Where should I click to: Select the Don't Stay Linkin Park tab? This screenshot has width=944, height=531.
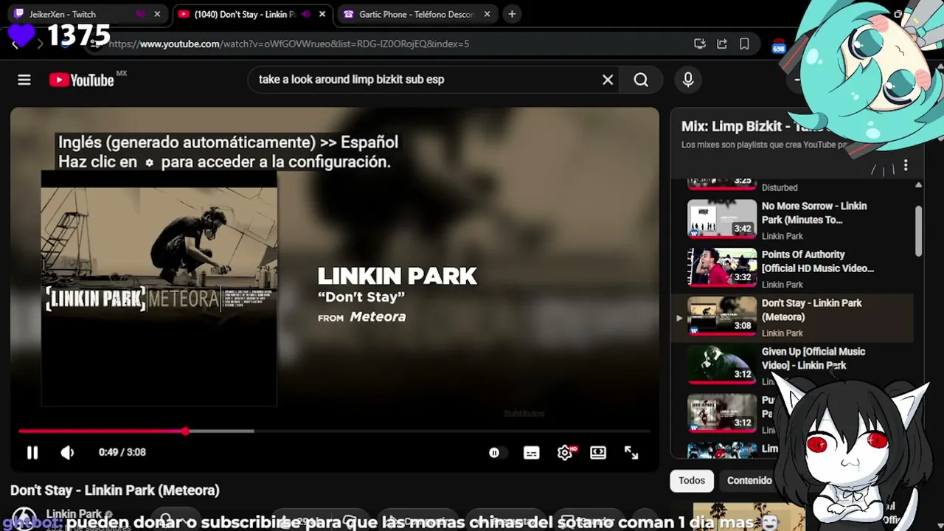252,14
